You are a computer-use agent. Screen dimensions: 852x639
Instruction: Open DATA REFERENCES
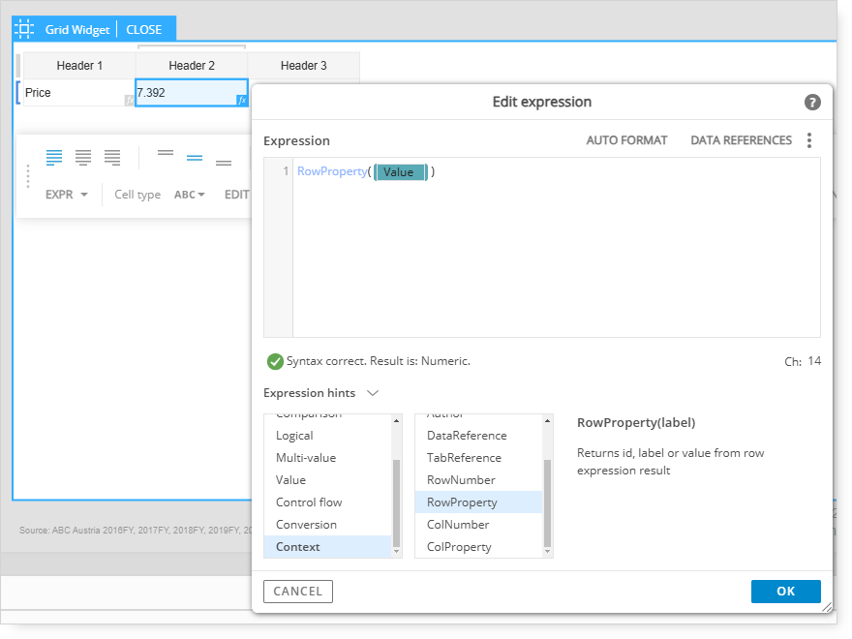tap(742, 140)
